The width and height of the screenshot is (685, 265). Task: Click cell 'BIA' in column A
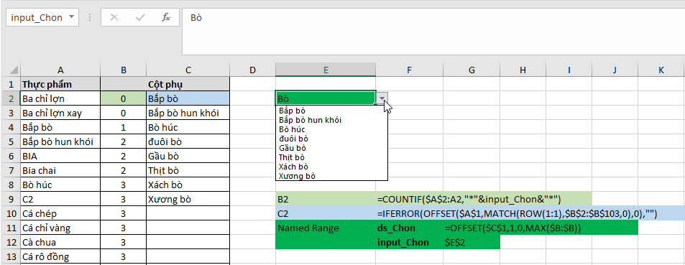(x=60, y=157)
